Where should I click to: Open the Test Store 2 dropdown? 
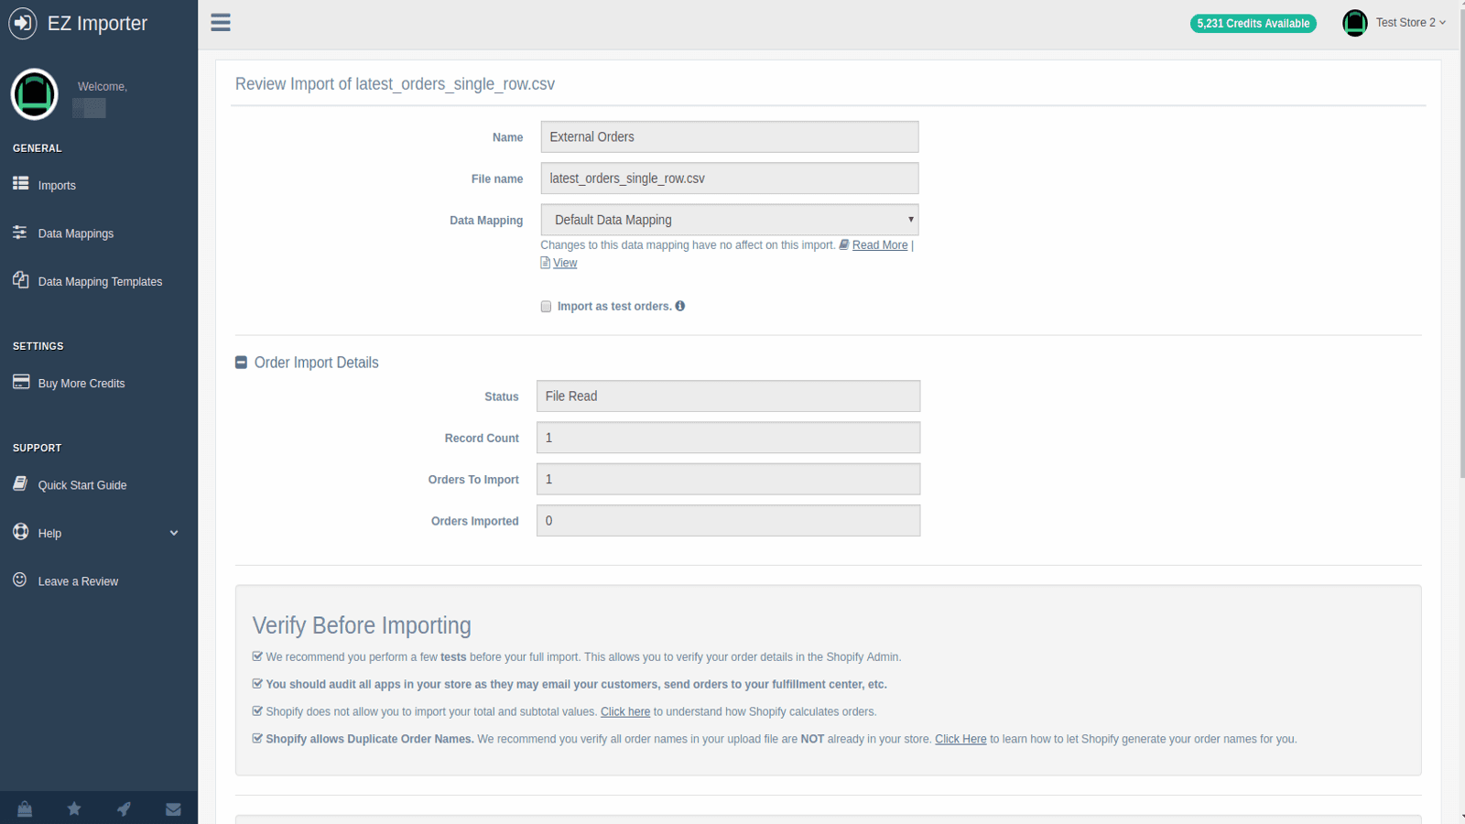pos(1410,22)
